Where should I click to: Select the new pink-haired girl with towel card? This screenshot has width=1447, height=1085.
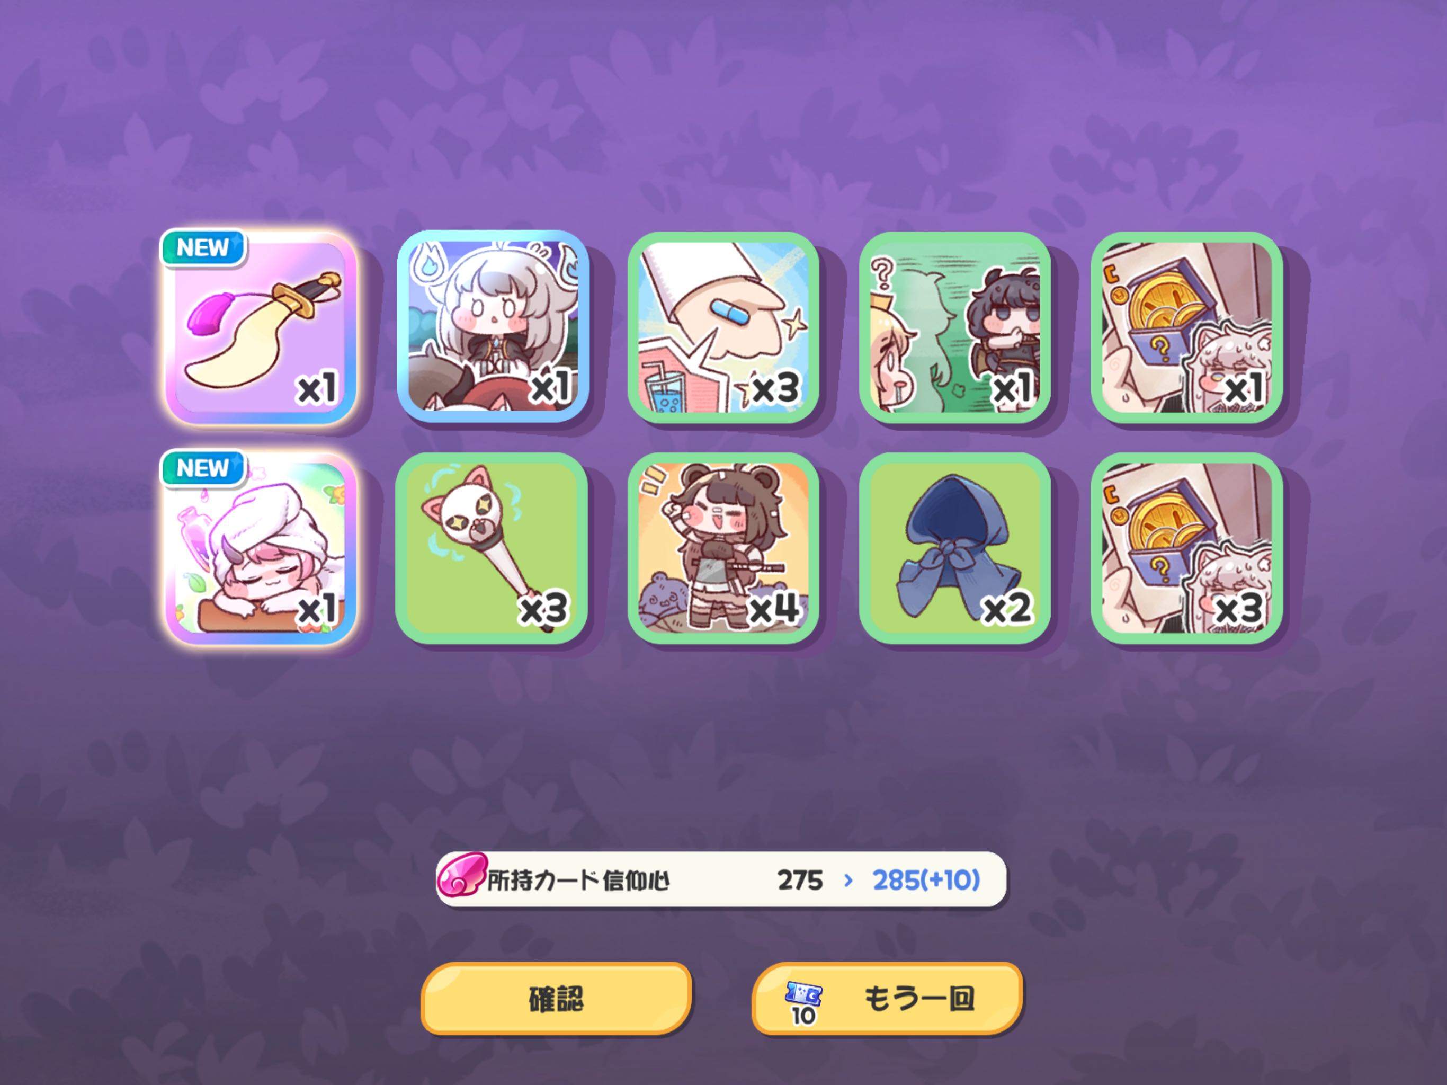(x=261, y=548)
